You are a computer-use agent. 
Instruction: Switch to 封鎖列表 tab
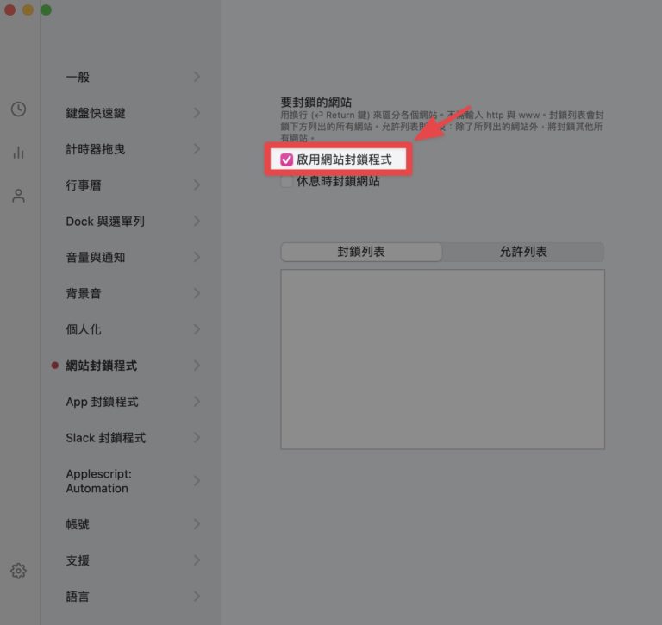[x=361, y=252]
